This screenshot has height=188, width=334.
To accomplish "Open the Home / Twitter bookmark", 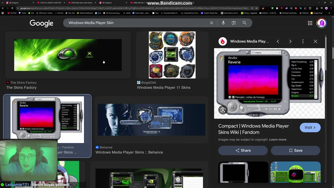I will click(44, 13).
